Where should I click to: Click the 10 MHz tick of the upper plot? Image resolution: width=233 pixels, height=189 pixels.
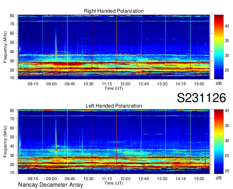click(x=12, y=78)
